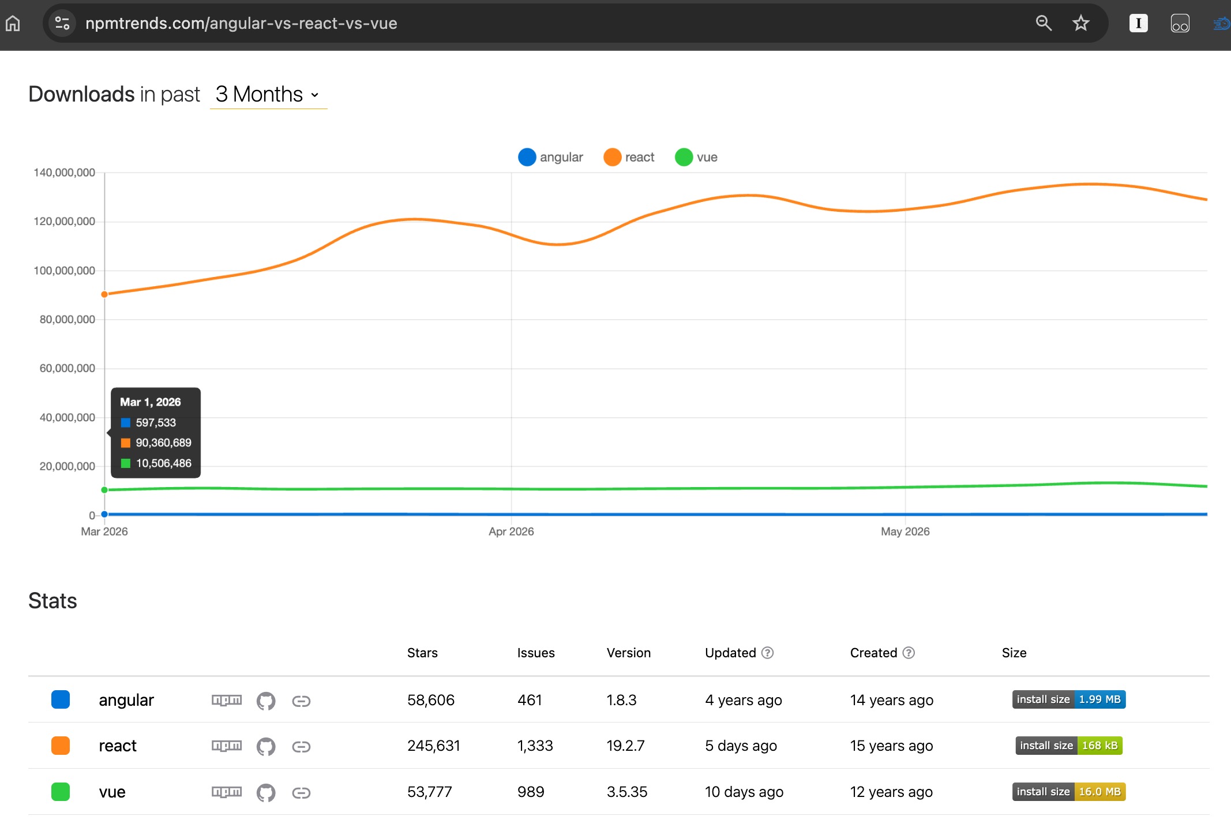The height and width of the screenshot is (831, 1231).
Task: Click the Created column help icon
Action: pyautogui.click(x=909, y=653)
